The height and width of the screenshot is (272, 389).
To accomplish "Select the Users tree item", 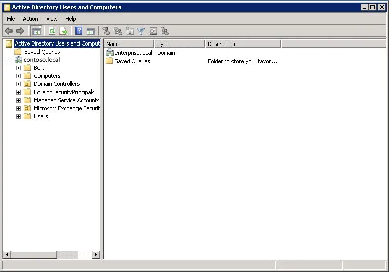I will (x=41, y=116).
